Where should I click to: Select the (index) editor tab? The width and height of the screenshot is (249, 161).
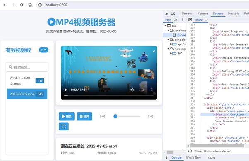(x=199, y=20)
